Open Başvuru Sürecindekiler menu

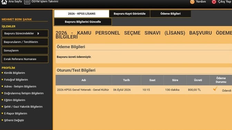pyautogui.click(x=25, y=33)
